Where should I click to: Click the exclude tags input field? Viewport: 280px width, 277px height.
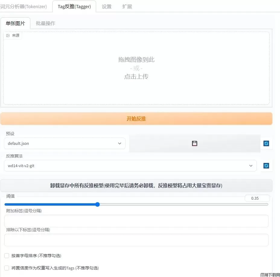[x=136, y=240]
